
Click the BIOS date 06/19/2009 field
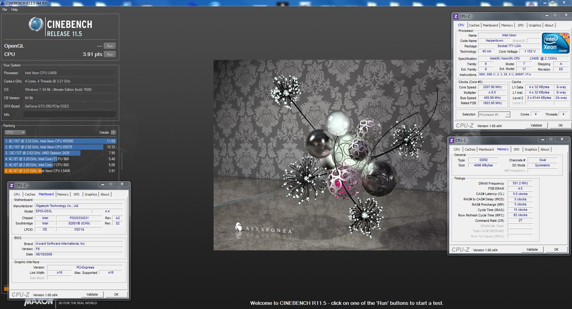point(79,255)
